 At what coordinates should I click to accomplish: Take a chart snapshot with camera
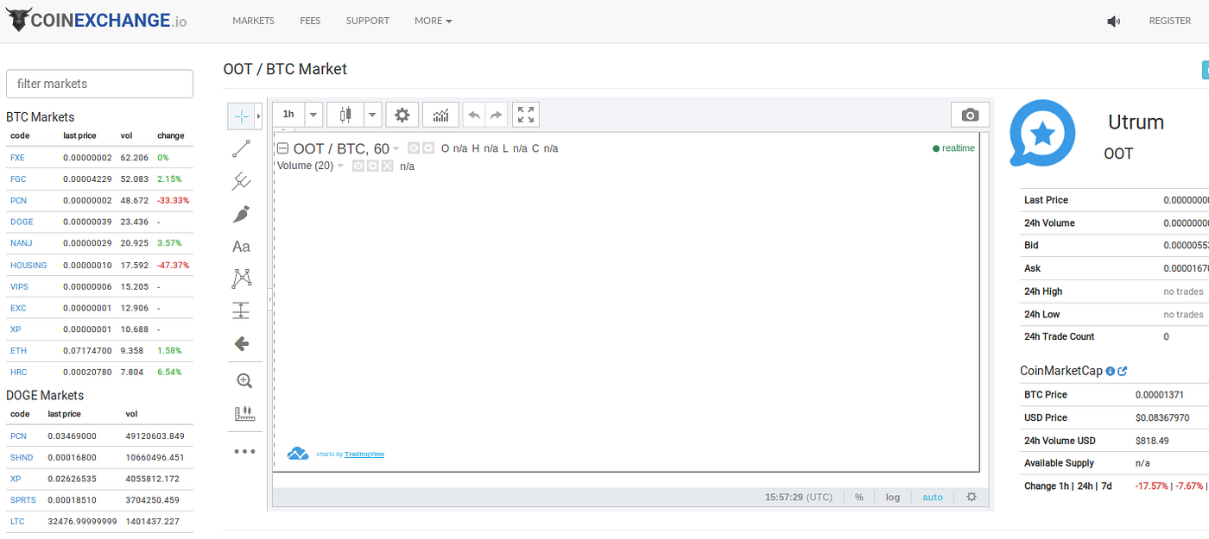coord(971,115)
